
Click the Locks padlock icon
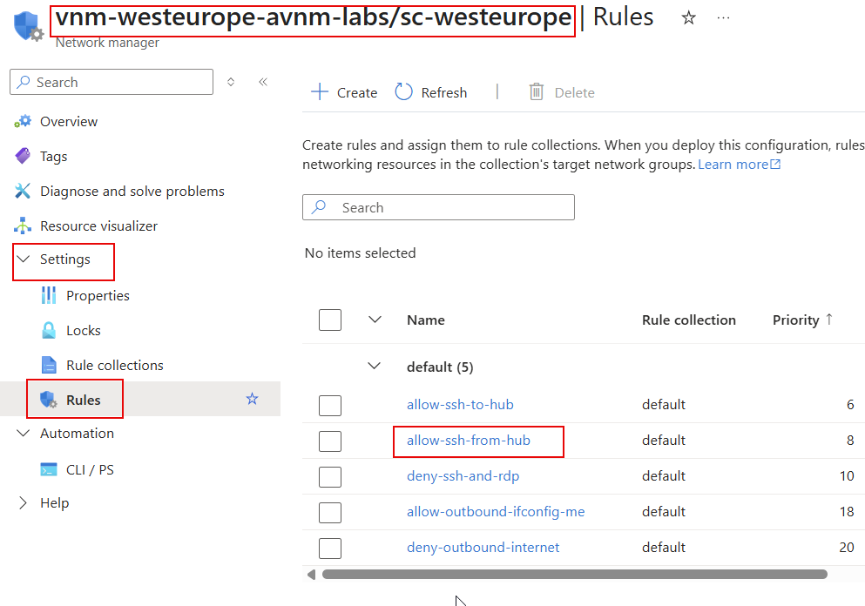[x=50, y=331]
